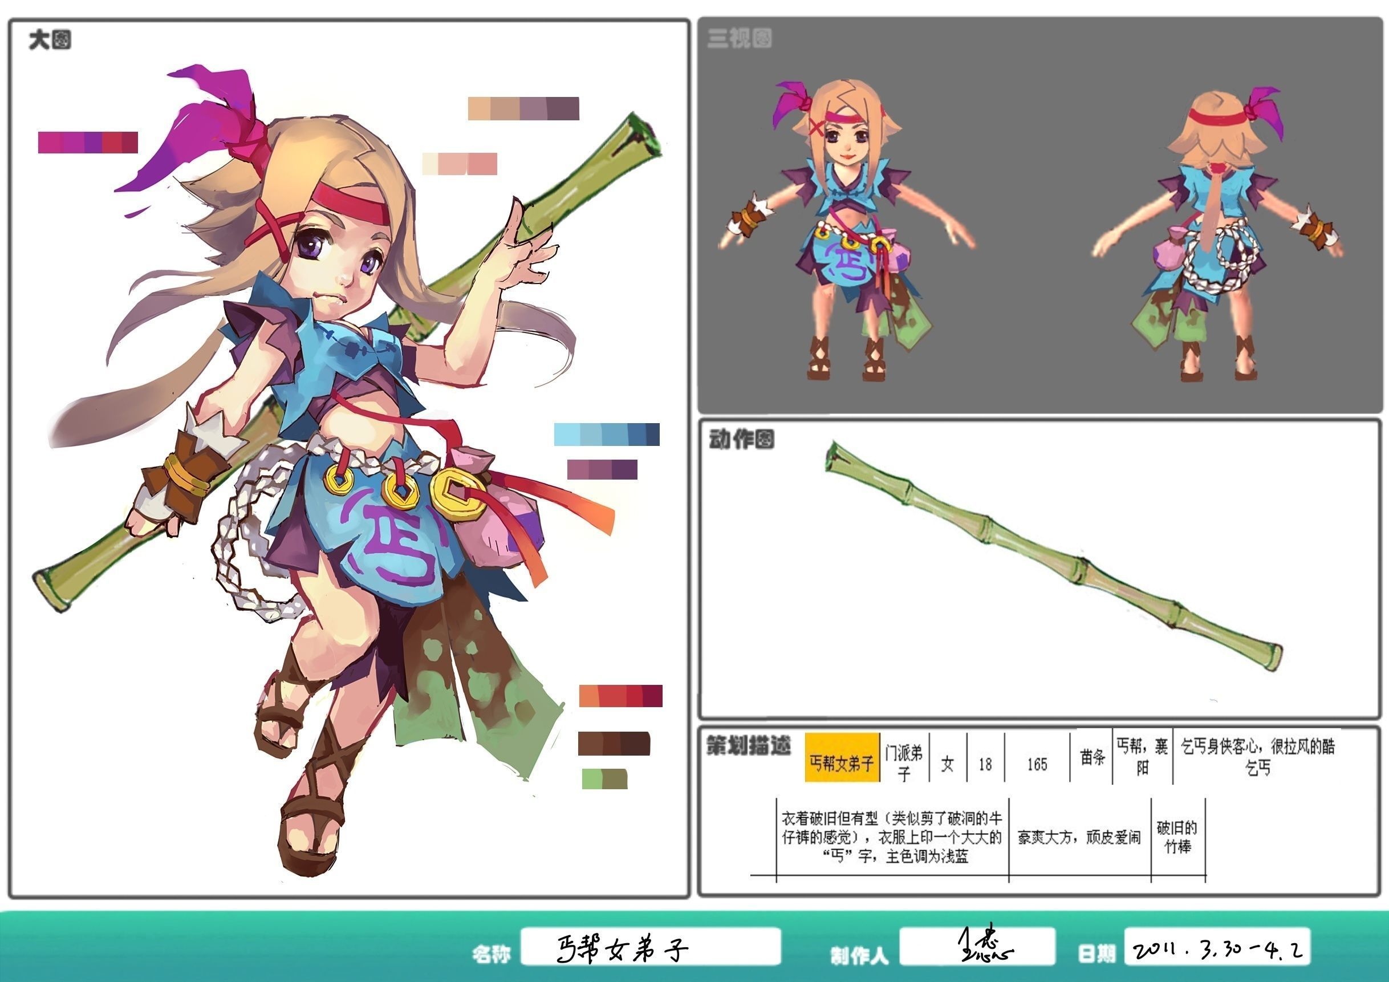This screenshot has height=982, width=1389.
Task: Click the mauve-purple strip below the blue one
Action: click(x=602, y=469)
